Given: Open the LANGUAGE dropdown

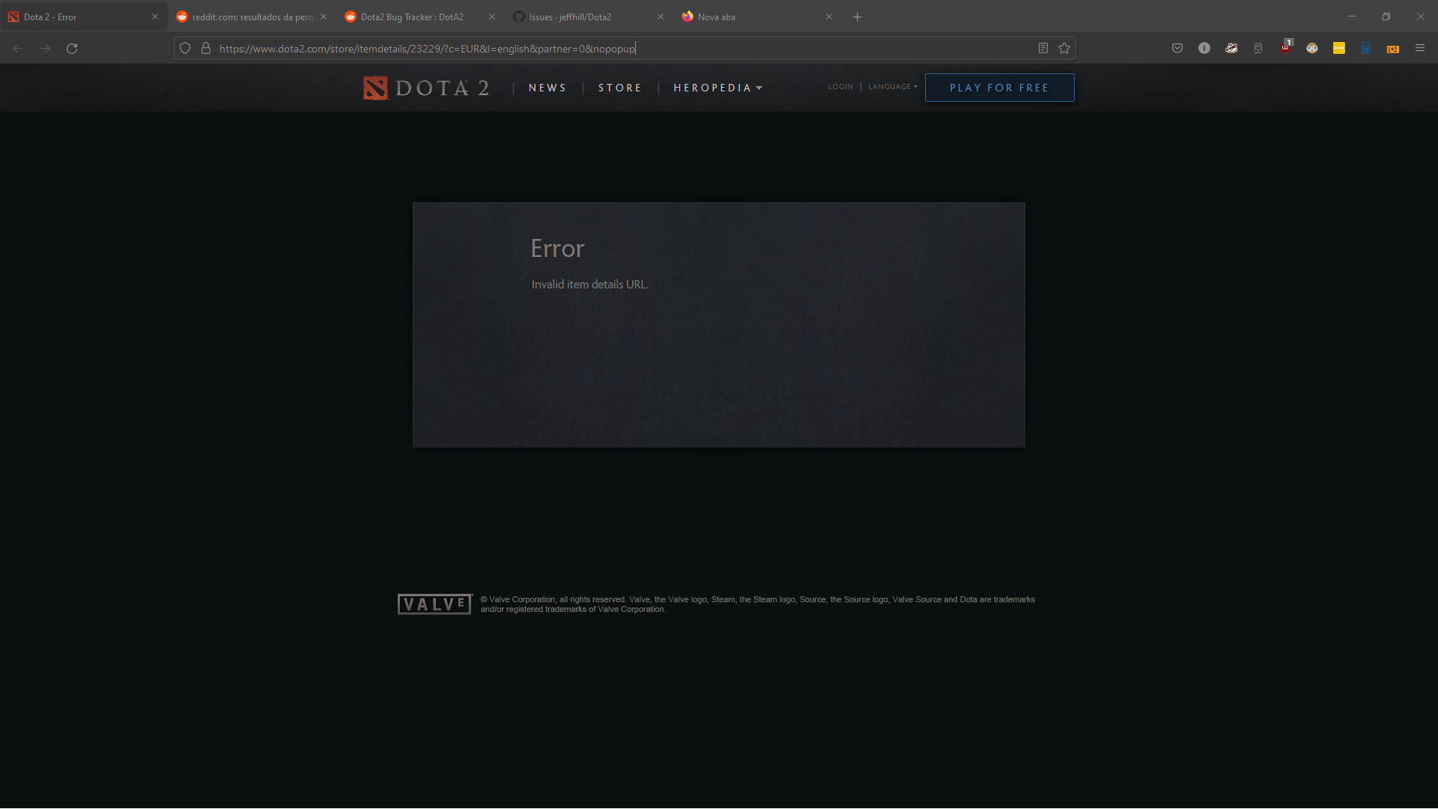Looking at the screenshot, I should pyautogui.click(x=892, y=87).
